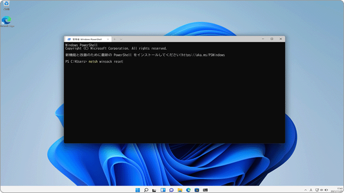Screen dimensions: 344x193
Task: Close the Windows PowerShell tab
Action: [107, 39]
